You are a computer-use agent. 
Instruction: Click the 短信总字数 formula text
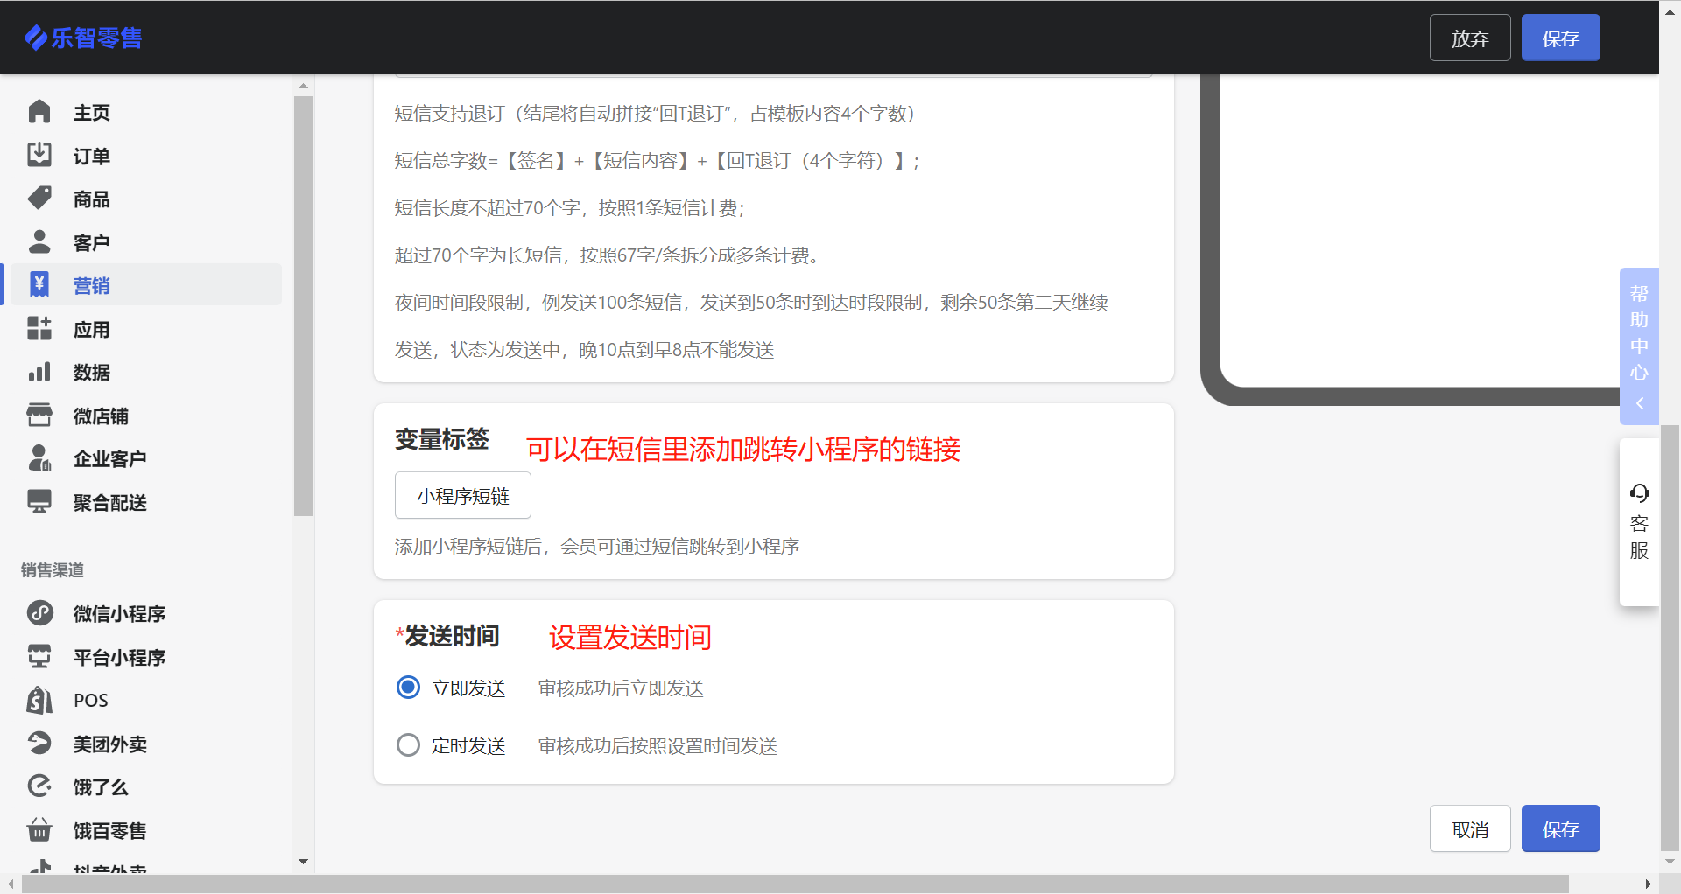[657, 161]
